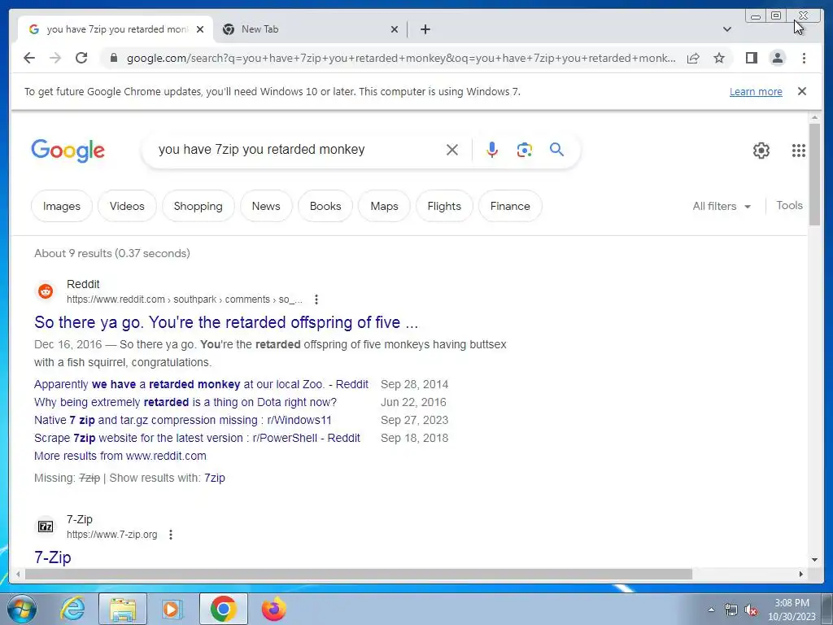833x625 pixels.
Task: Open 'Native 7 zip and tar.gz' link
Action: click(x=183, y=421)
